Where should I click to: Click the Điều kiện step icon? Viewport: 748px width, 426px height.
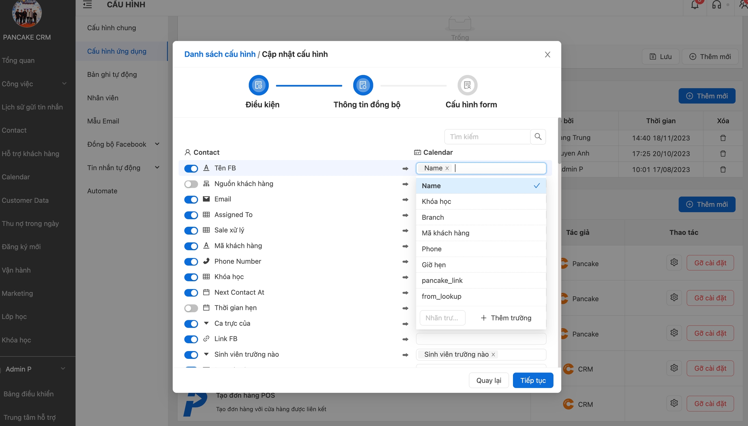(x=258, y=85)
